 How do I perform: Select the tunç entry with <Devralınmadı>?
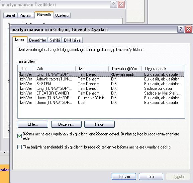tap(102, 74)
